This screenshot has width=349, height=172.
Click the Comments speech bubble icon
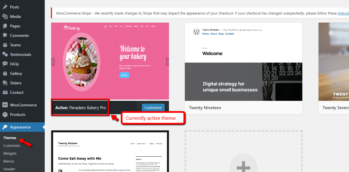pyautogui.click(x=5, y=35)
